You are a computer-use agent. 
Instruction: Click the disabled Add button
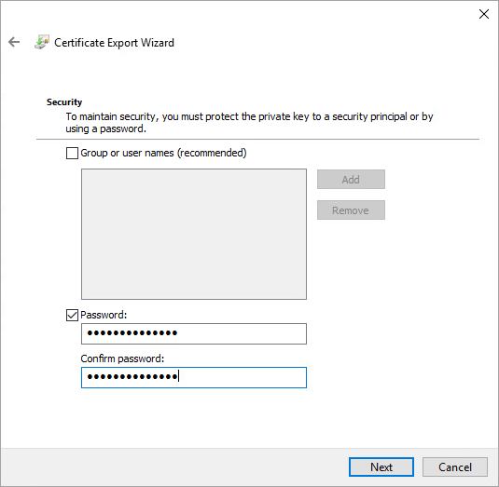pos(351,179)
